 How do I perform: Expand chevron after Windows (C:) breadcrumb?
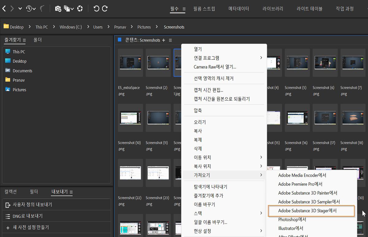click(x=88, y=27)
